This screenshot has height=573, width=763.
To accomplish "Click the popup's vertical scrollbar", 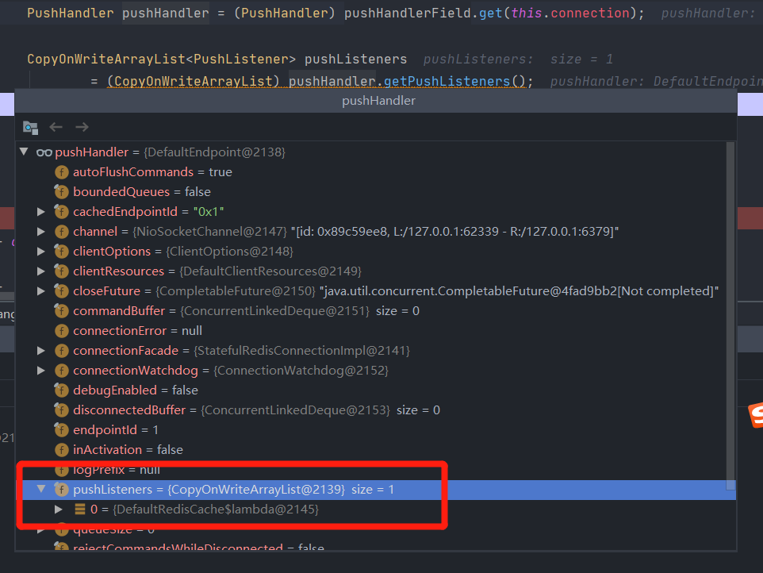I will coord(731,317).
